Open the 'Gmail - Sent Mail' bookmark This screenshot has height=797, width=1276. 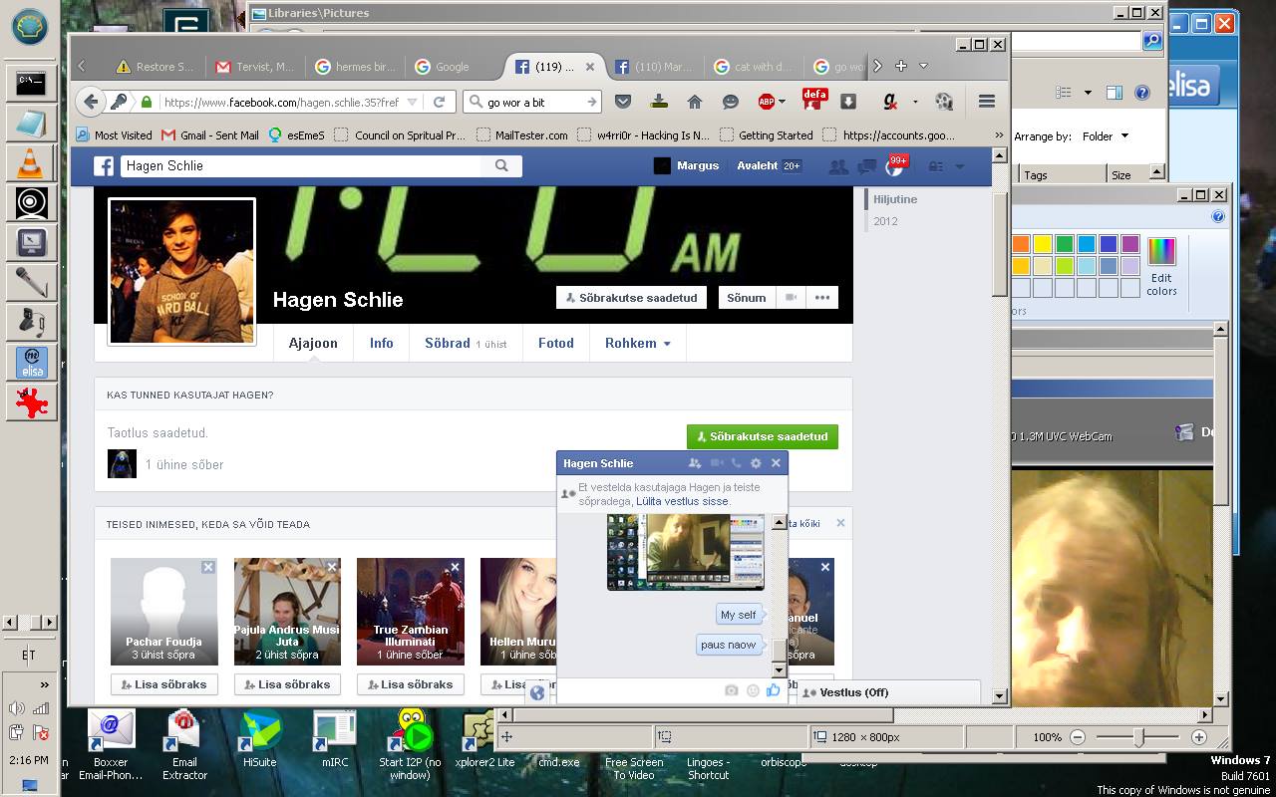[x=209, y=134]
